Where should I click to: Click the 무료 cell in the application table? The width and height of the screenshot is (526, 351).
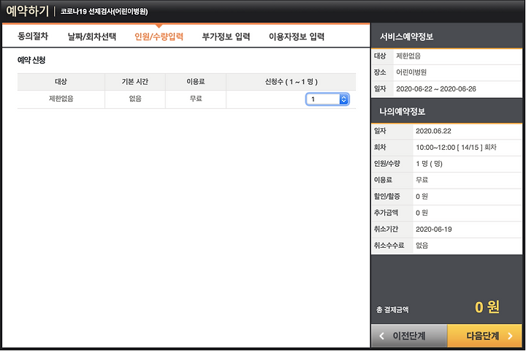(x=196, y=99)
